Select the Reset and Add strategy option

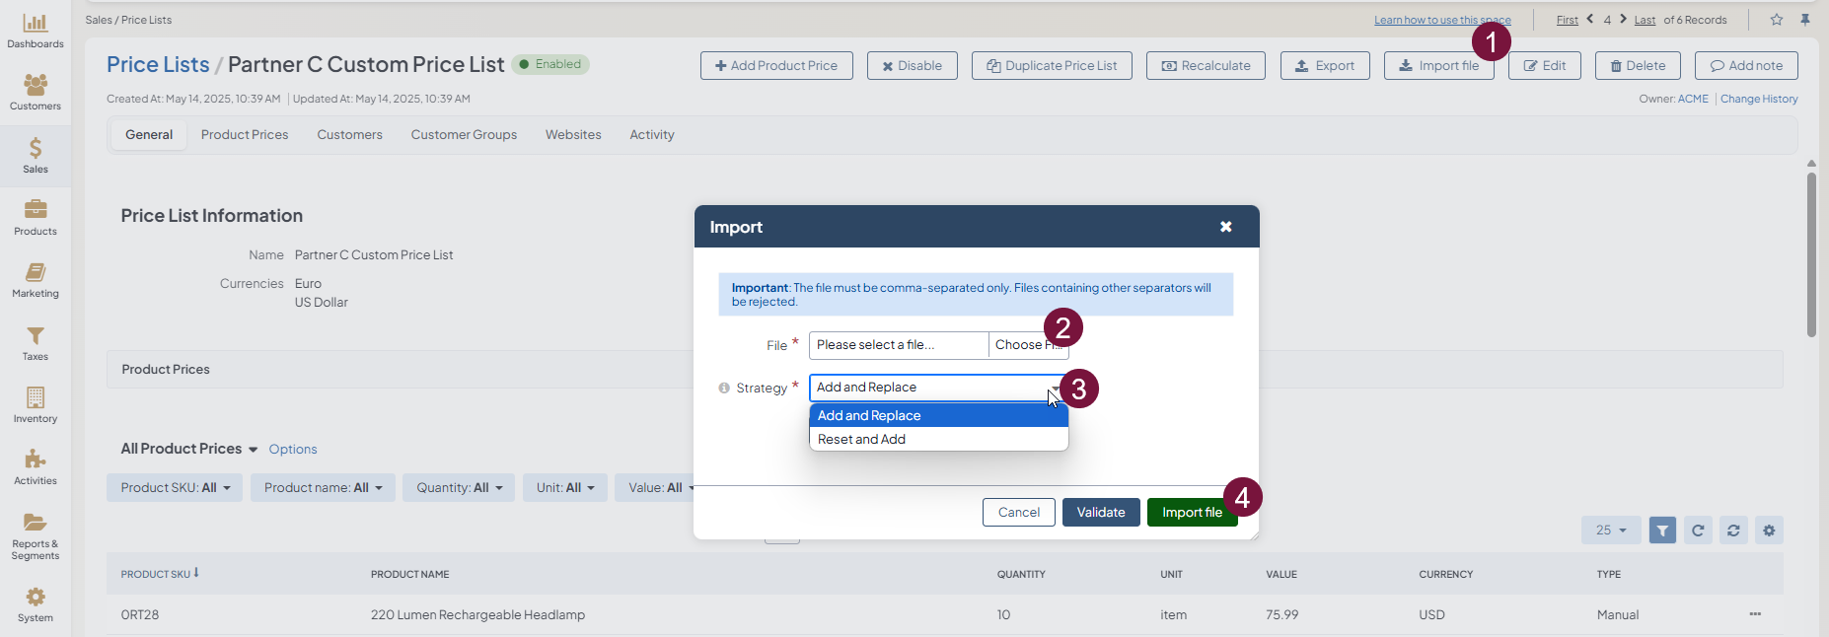[x=861, y=440]
